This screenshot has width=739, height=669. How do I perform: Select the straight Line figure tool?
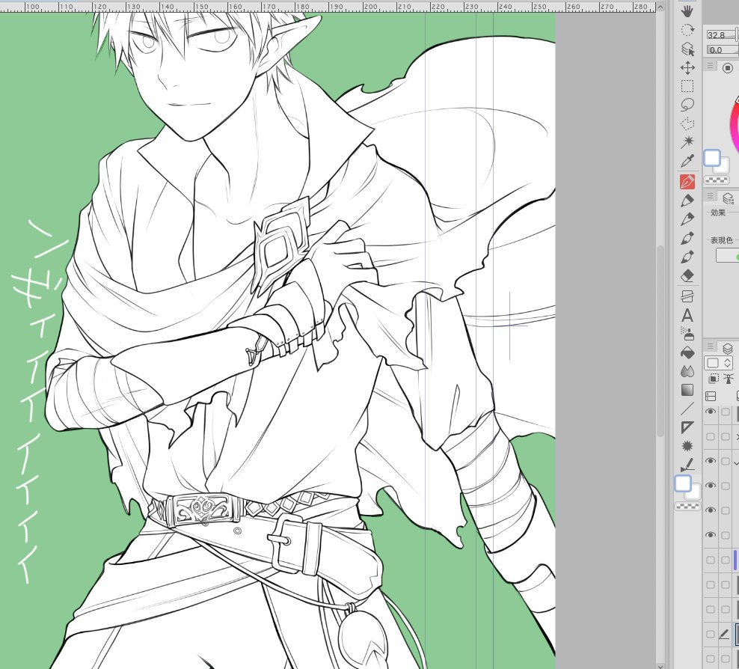coord(687,409)
